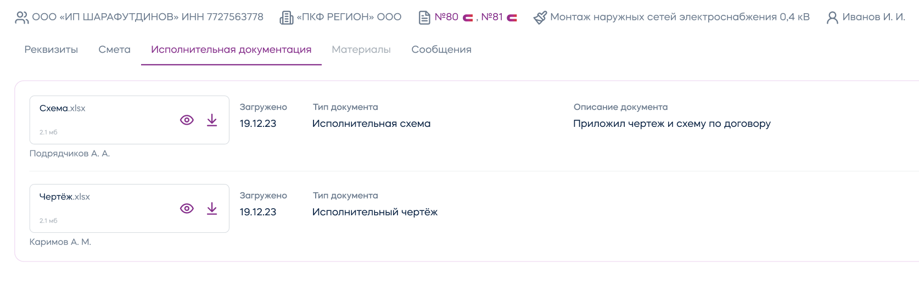The width and height of the screenshot is (919, 290).
Task: Switch to the Реквизиты tab
Action: [51, 49]
